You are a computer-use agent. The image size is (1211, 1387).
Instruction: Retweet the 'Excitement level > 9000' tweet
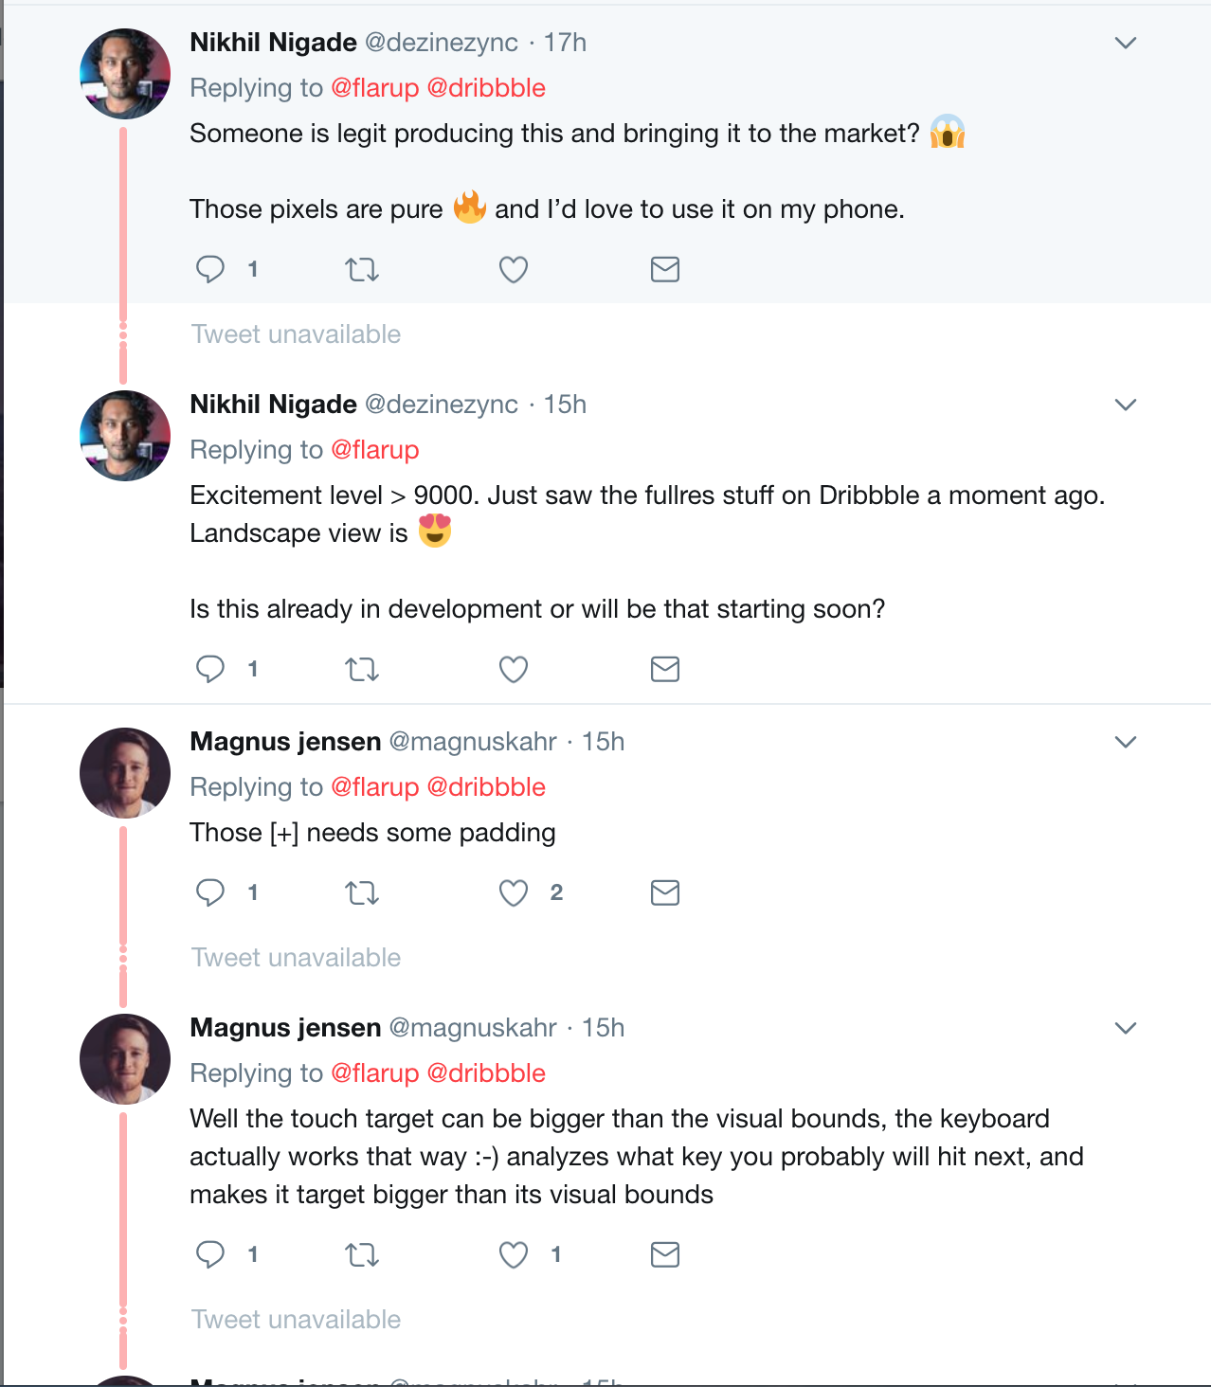click(x=362, y=670)
